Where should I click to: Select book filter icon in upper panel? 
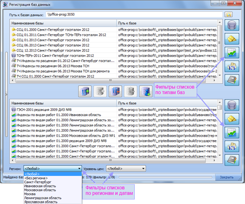tap(232, 80)
